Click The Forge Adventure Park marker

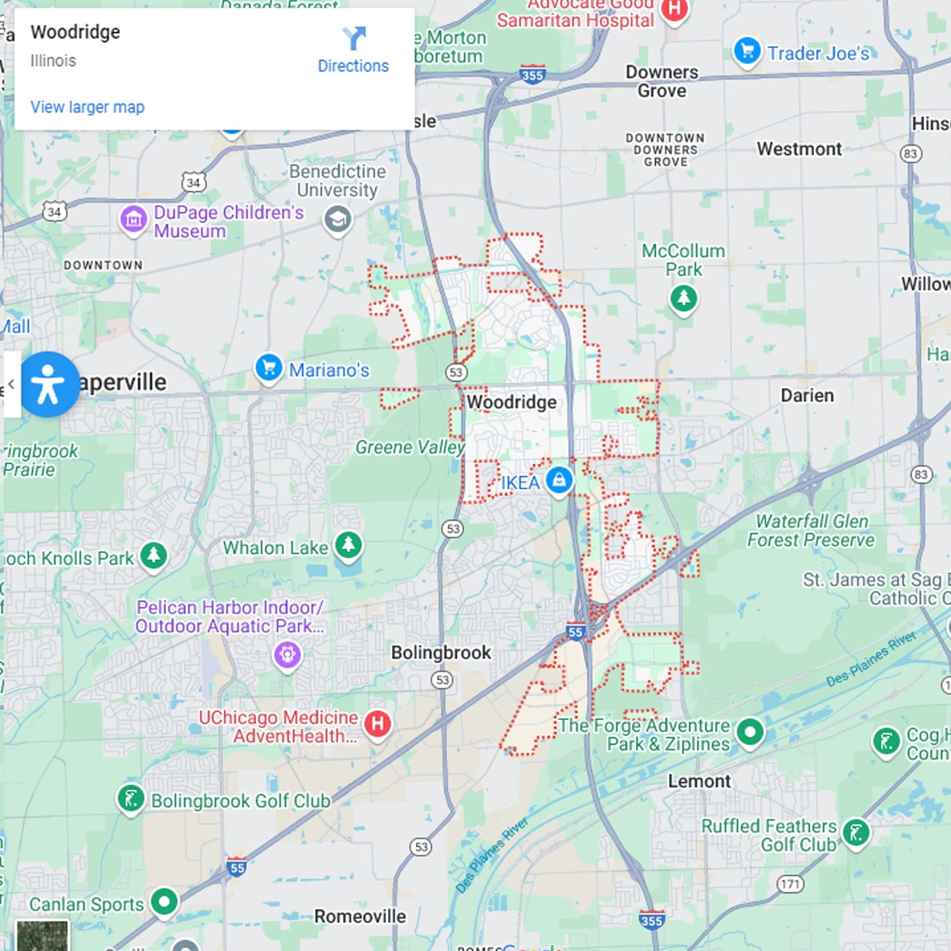click(750, 732)
